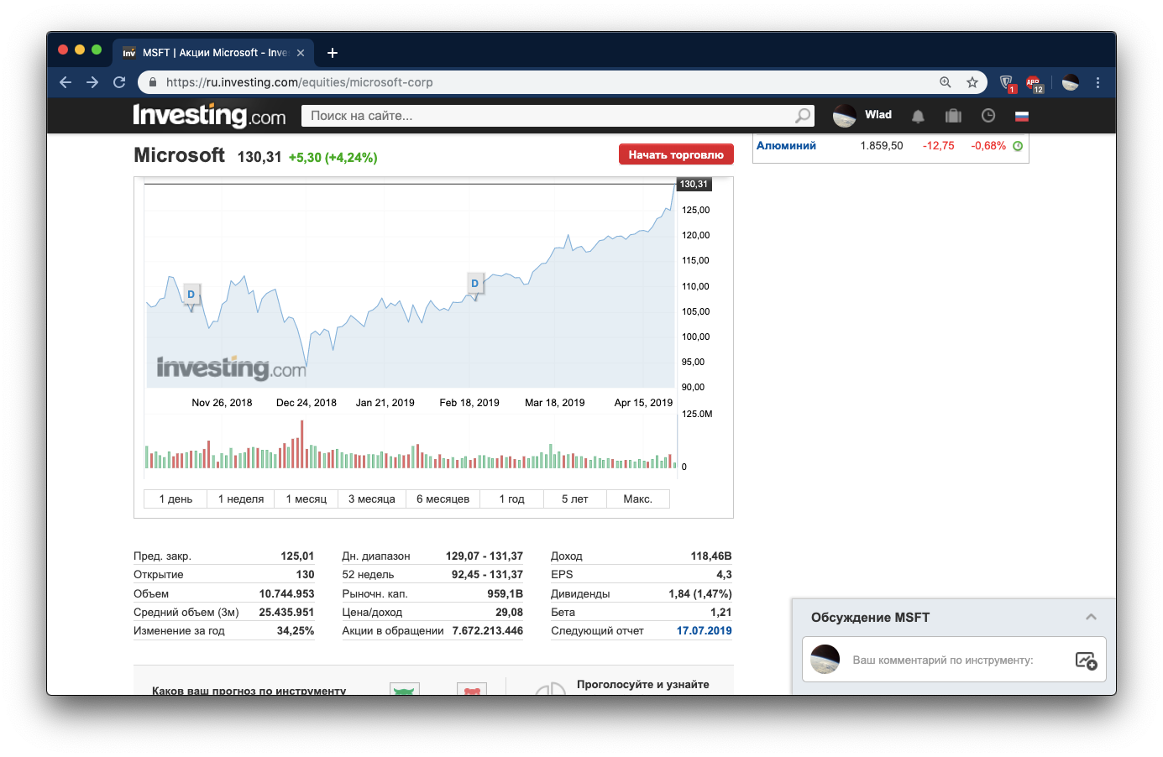Focus the site search field
Viewport: 1163px width, 757px height.
coord(548,116)
